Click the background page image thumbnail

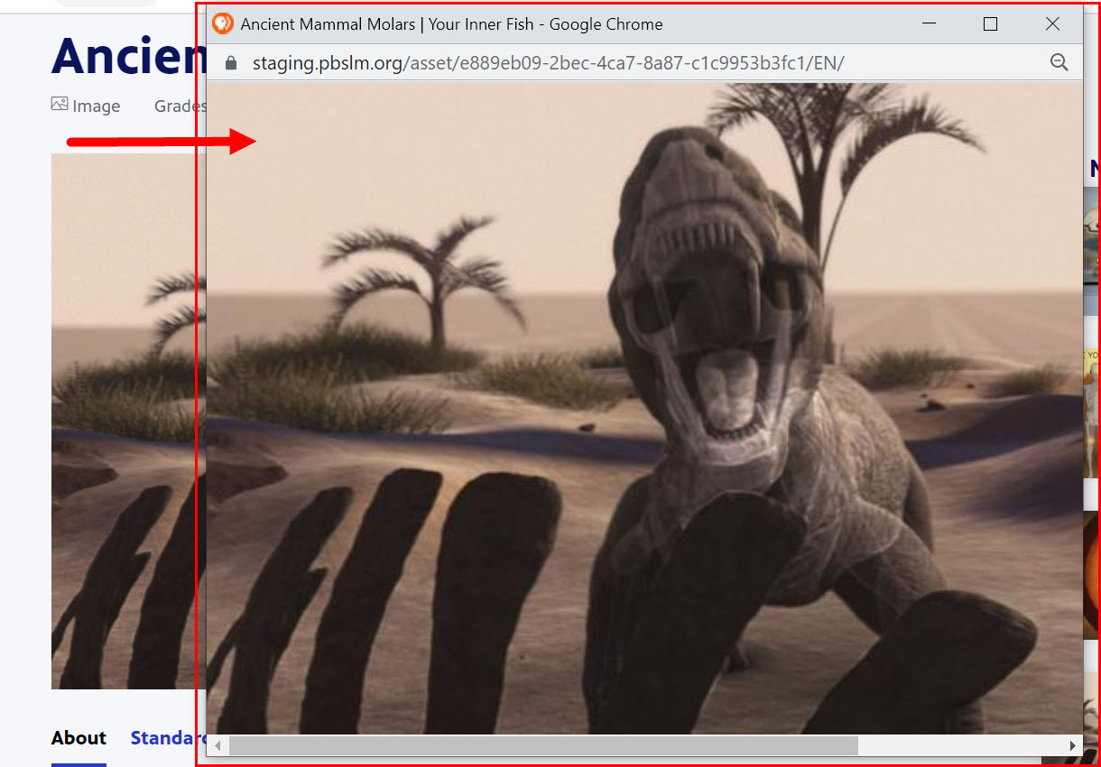pyautogui.click(x=128, y=420)
